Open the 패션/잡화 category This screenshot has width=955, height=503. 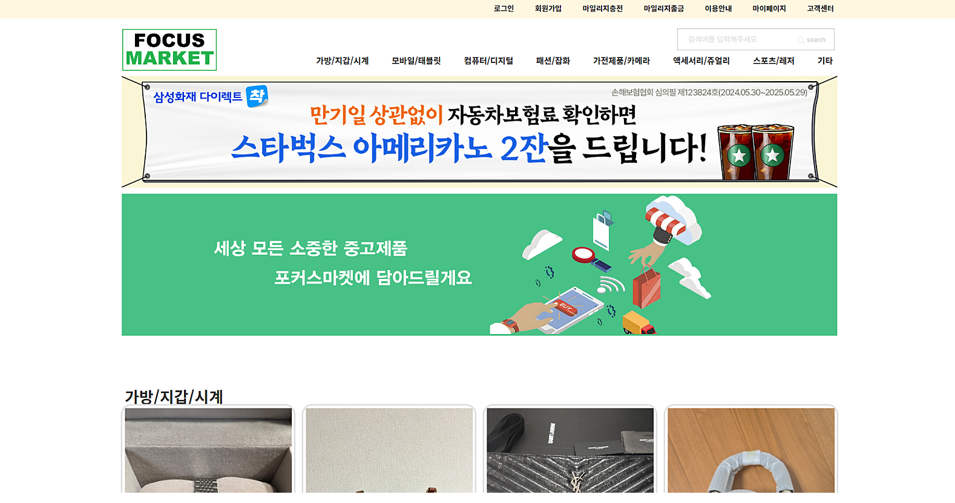pos(553,61)
